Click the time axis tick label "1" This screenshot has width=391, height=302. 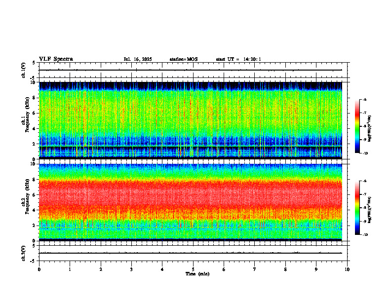click(x=70, y=269)
